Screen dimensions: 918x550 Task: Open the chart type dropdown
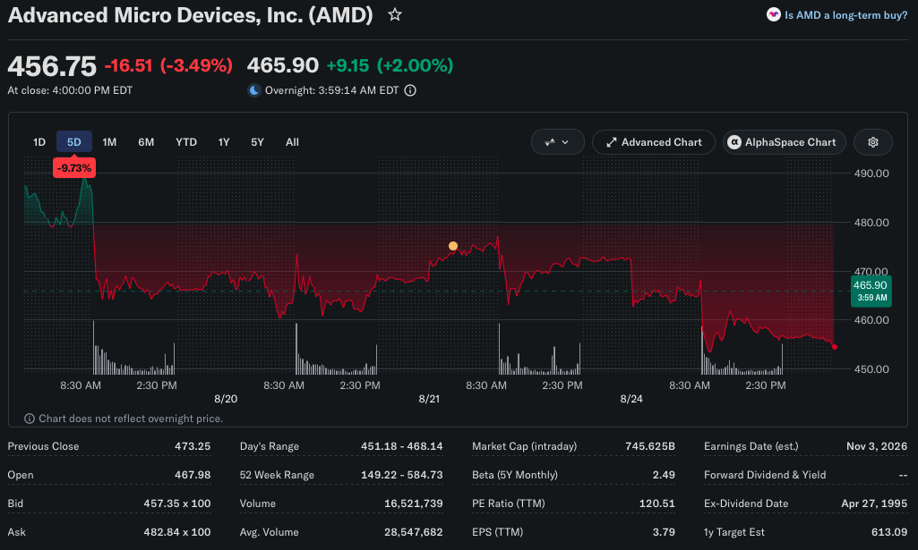click(x=557, y=142)
